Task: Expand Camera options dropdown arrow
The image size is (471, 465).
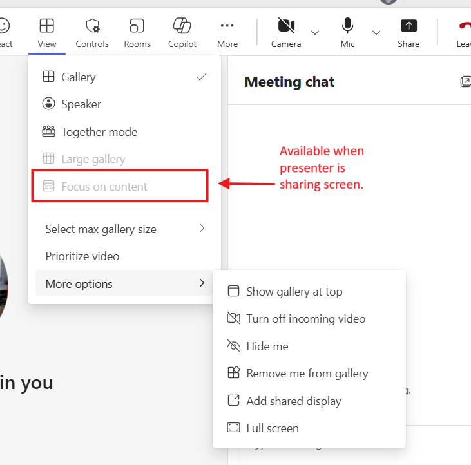Action: click(x=315, y=32)
